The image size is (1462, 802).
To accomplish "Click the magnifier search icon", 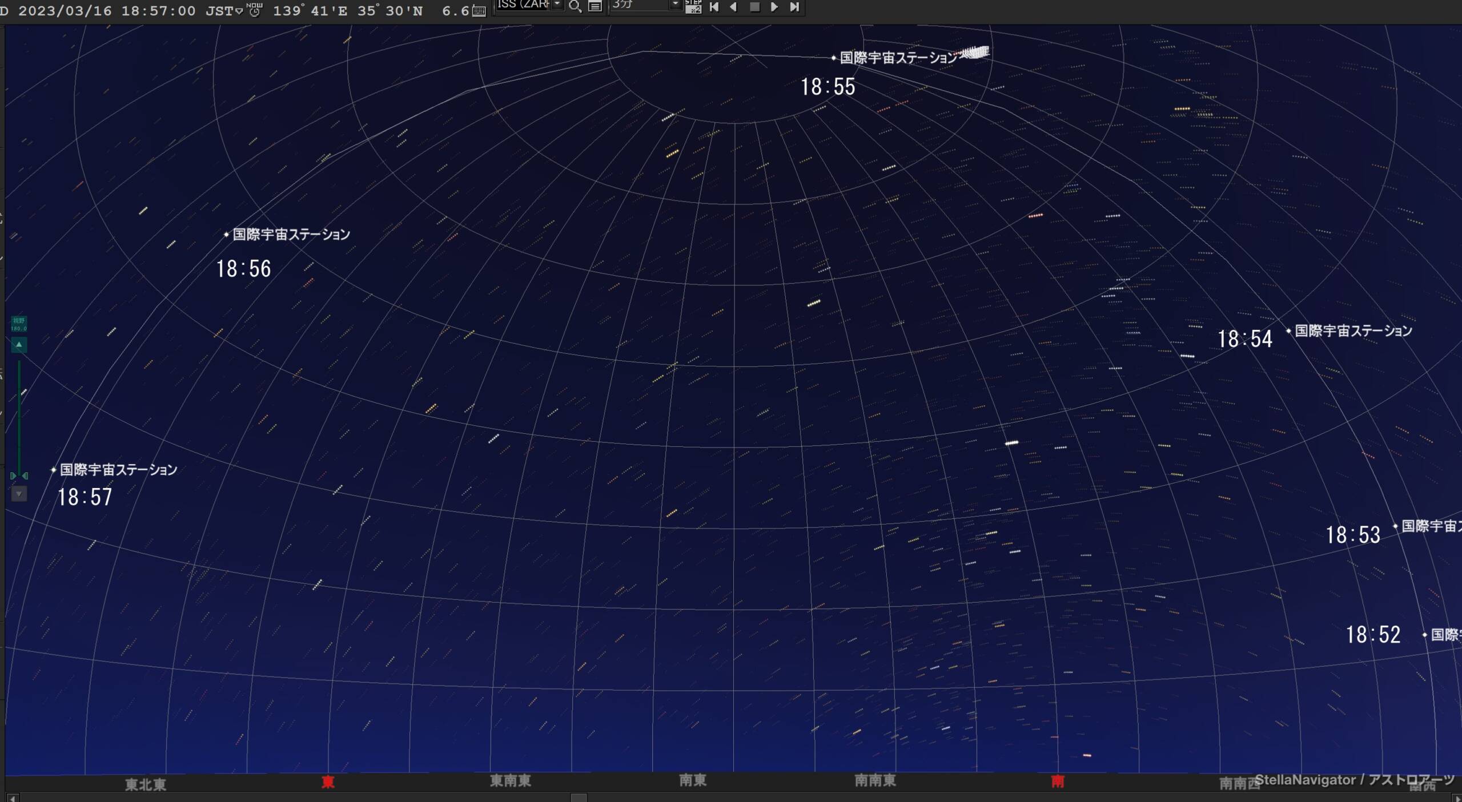I will (x=575, y=6).
